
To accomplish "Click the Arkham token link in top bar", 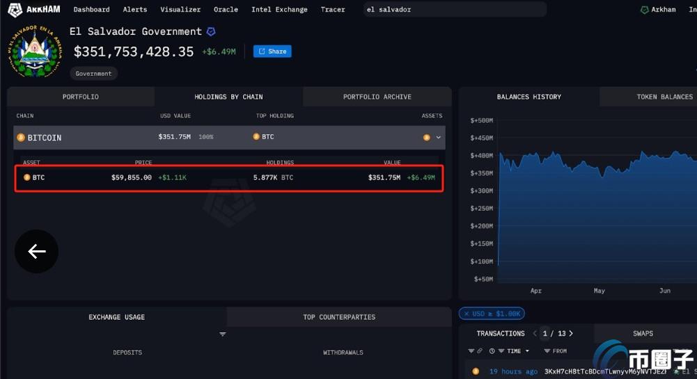I will [658, 9].
